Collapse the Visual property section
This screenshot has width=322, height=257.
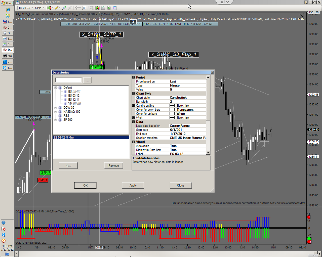[x=134, y=142]
